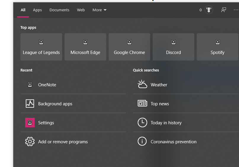Click the info circle Coronavirus icon

click(x=142, y=141)
